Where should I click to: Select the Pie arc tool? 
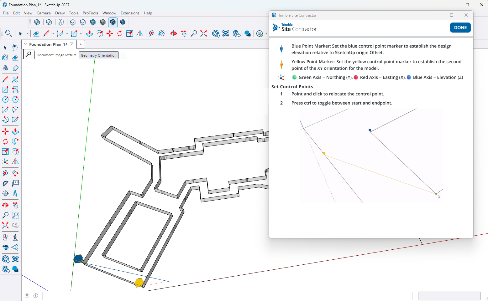click(x=15, y=120)
